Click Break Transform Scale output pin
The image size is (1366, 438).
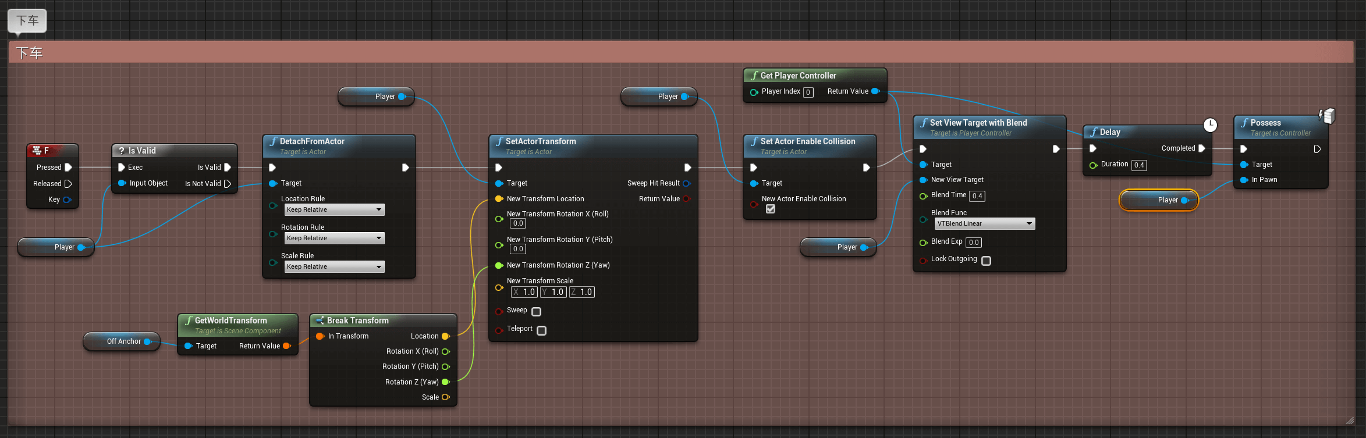[446, 397]
